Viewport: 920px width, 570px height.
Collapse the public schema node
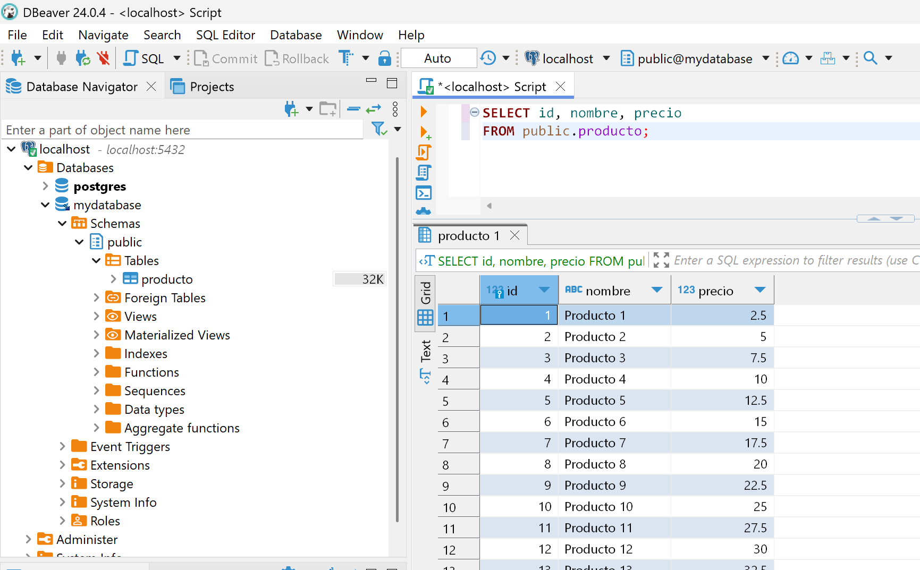pos(79,242)
